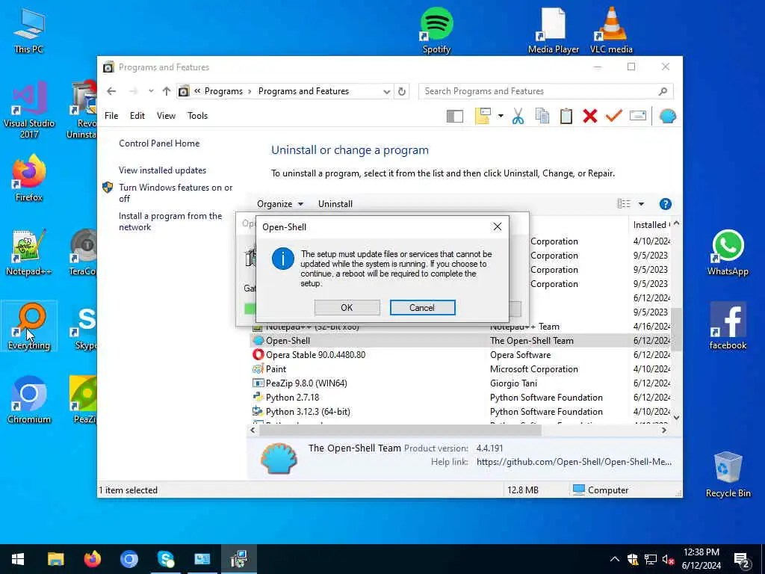Select the Open-Shell program row
Image resolution: width=765 pixels, height=574 pixels.
[461, 341]
